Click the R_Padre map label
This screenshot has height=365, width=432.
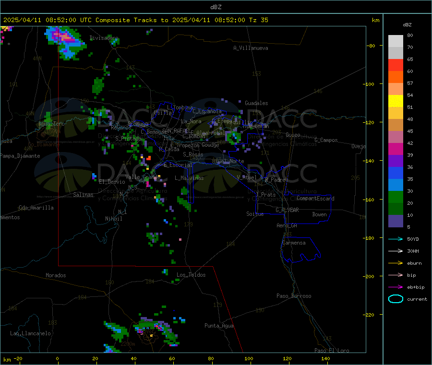click(x=275, y=180)
